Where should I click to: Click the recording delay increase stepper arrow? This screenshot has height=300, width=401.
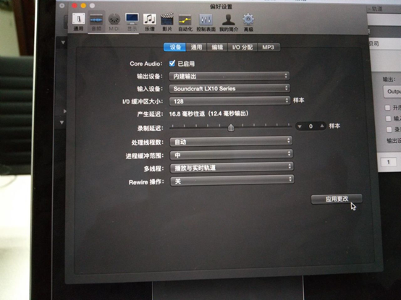pyautogui.click(x=321, y=126)
